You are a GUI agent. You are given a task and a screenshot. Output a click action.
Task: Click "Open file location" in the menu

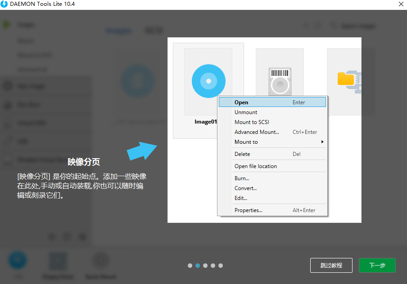(x=256, y=166)
